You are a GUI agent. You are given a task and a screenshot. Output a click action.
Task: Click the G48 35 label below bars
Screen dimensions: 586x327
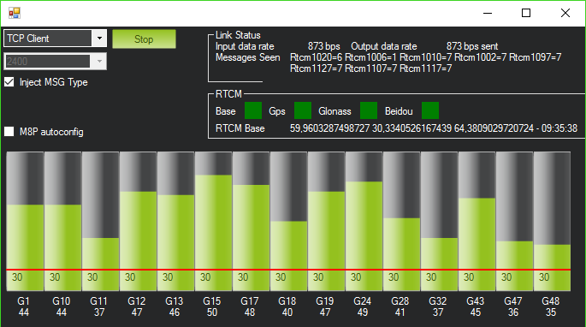click(x=550, y=306)
